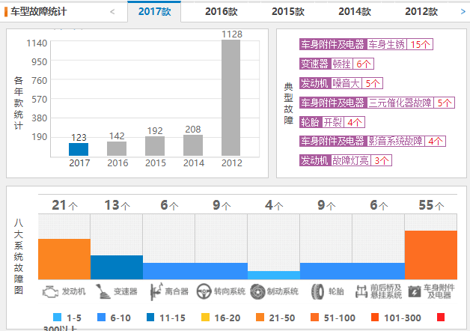Open the 车身生锈 15个 fault tag

(366, 44)
